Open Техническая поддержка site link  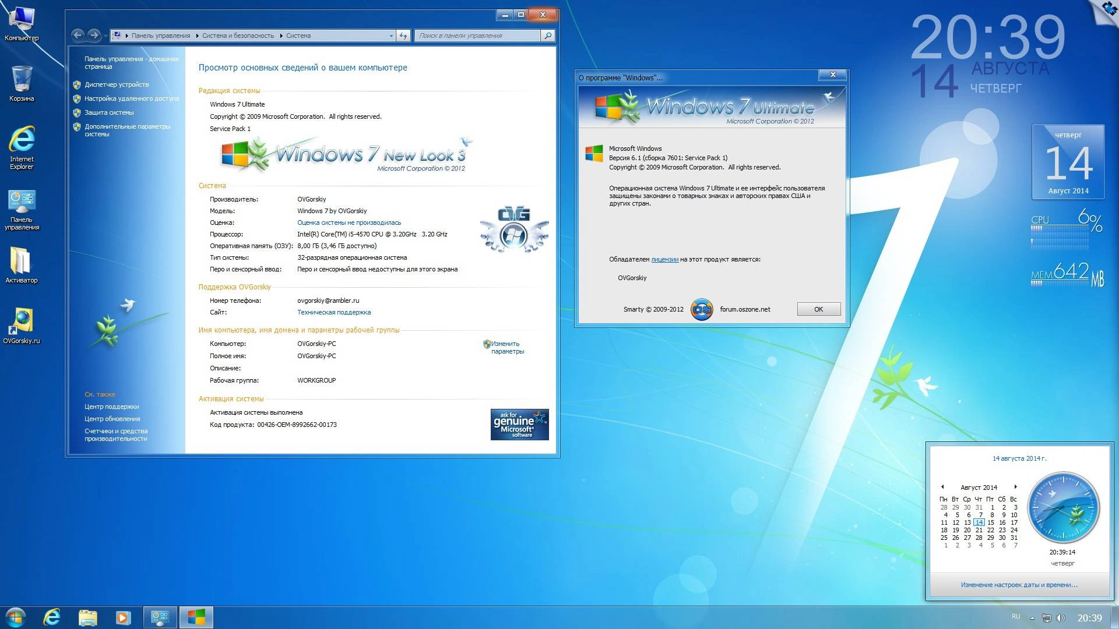pos(334,312)
